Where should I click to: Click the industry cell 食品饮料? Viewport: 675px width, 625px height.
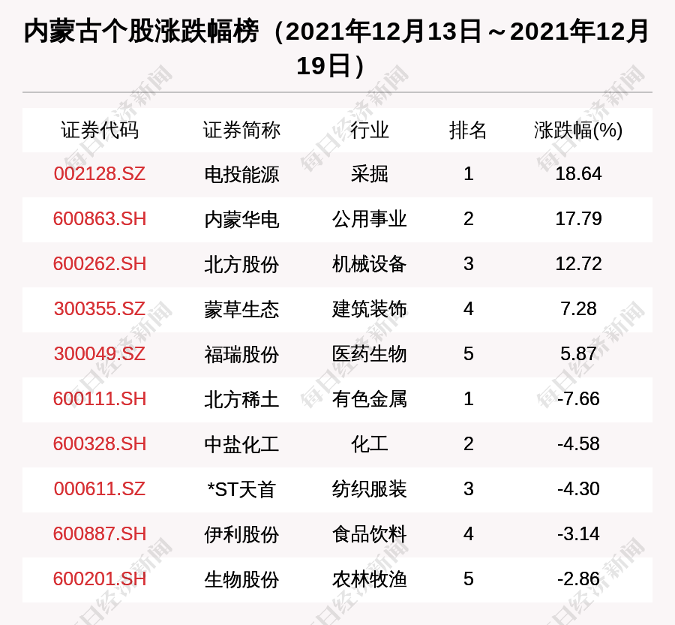click(369, 534)
